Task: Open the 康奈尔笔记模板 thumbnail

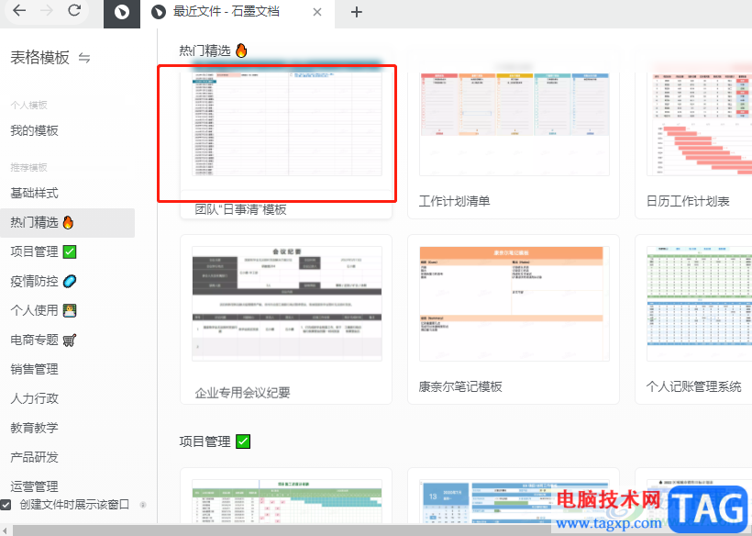Action: tap(514, 303)
